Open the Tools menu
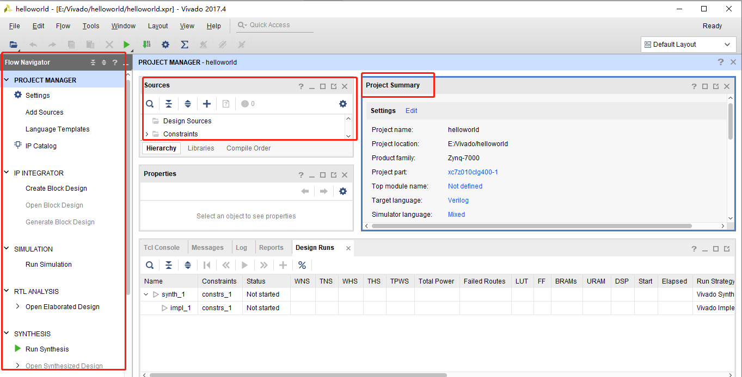 click(x=91, y=26)
